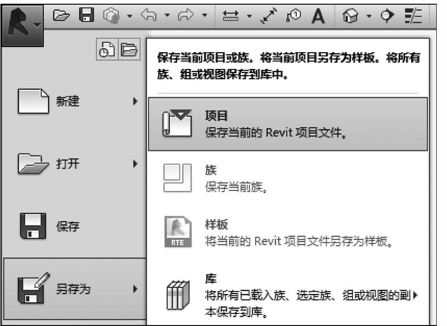The height and width of the screenshot is (326, 447).
Task: Expand the 新建 submenu arrow
Action: pos(135,101)
